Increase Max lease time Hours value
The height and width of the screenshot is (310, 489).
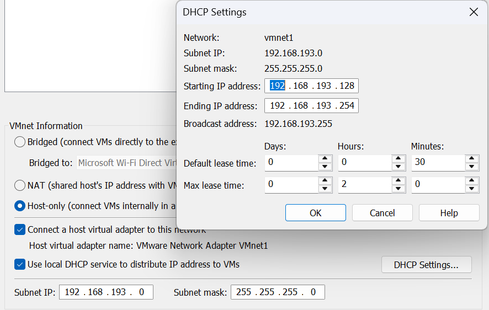(x=398, y=181)
